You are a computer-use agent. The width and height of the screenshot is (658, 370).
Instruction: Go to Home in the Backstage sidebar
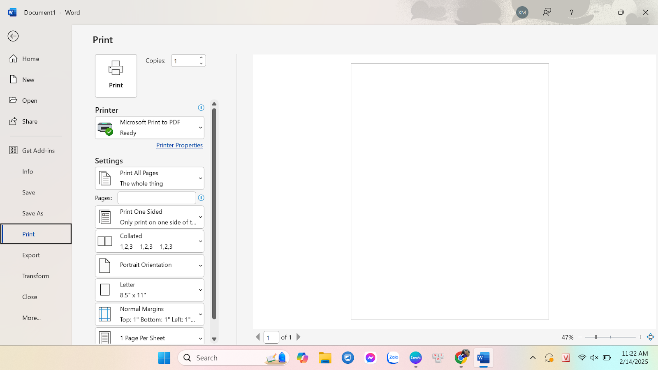click(x=36, y=59)
